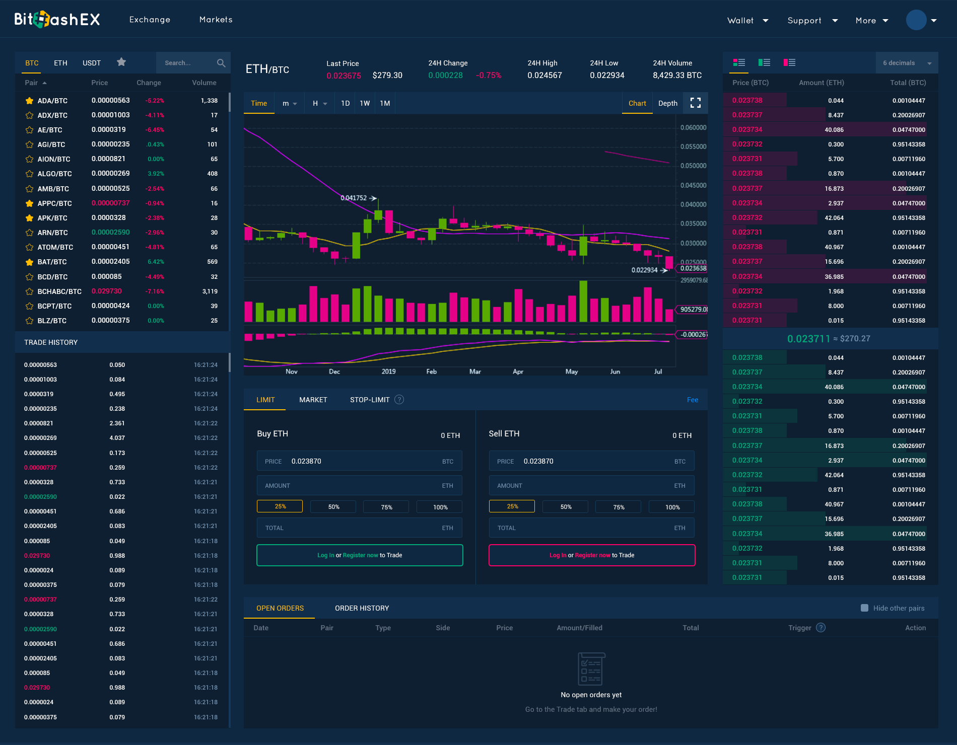Screen dimensions: 957x745
Task: Click the Fee link
Action: click(692, 400)
